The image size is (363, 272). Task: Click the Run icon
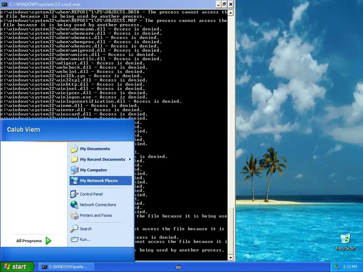74,239
